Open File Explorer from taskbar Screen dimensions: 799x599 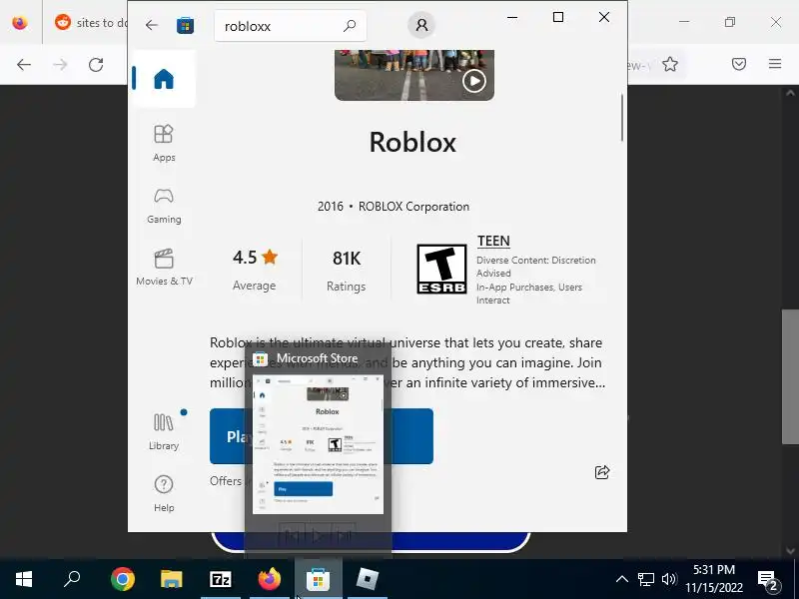pos(171,579)
